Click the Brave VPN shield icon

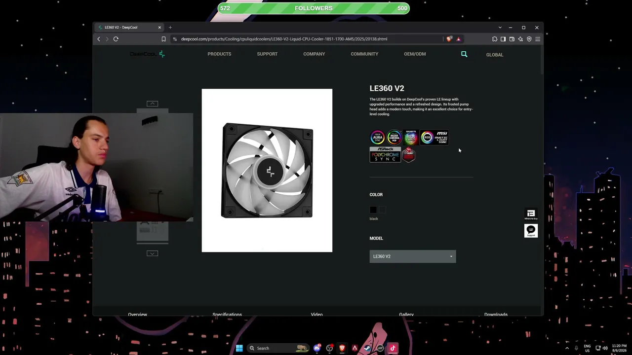pos(529,39)
